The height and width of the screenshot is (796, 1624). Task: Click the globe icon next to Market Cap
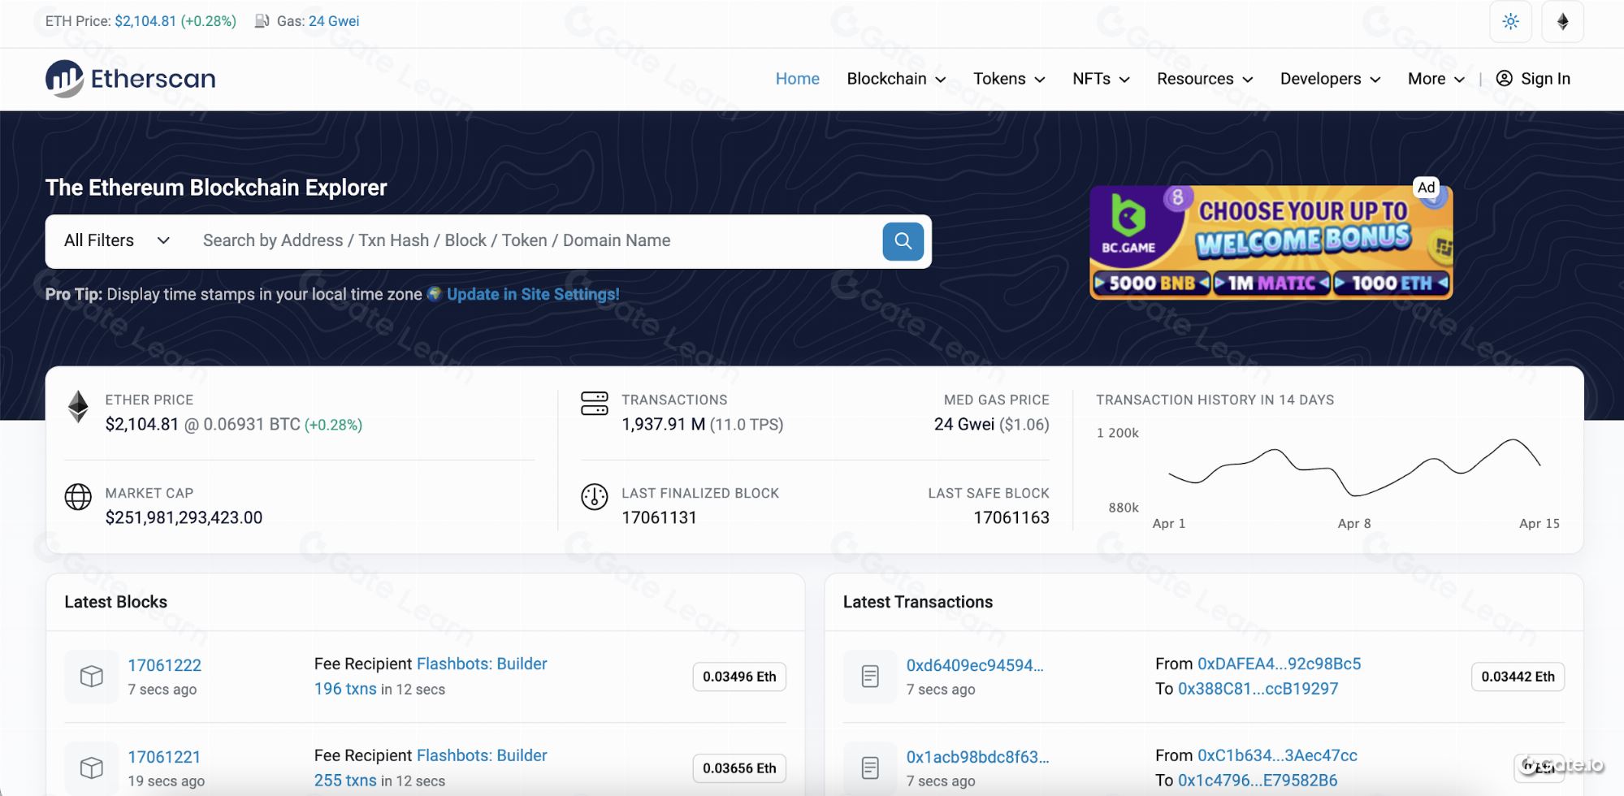(77, 496)
